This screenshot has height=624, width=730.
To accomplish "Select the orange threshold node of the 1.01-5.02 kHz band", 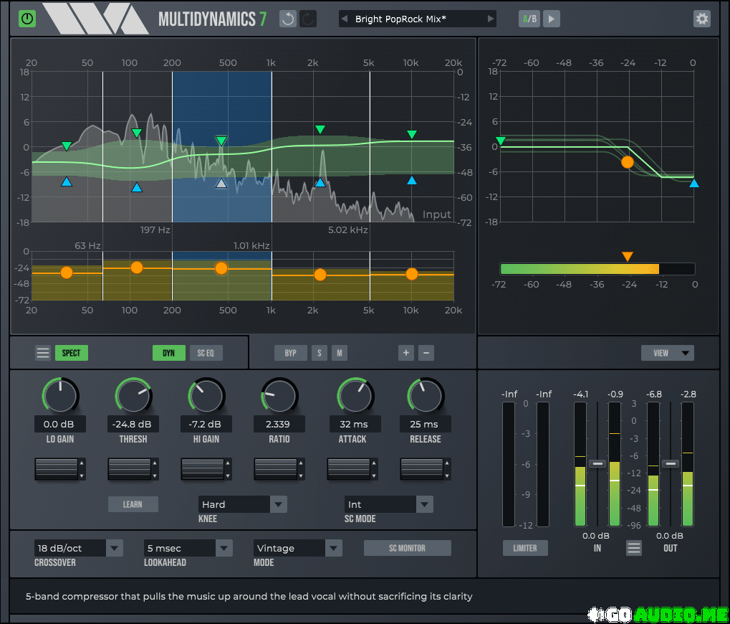I will [x=320, y=275].
